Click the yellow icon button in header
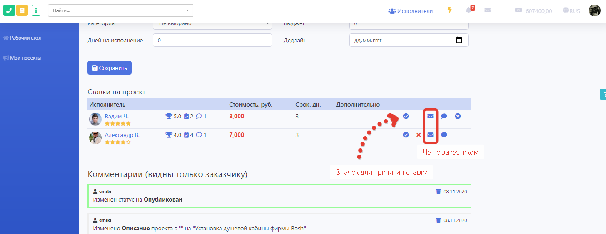Image resolution: width=606 pixels, height=234 pixels. pos(22,10)
